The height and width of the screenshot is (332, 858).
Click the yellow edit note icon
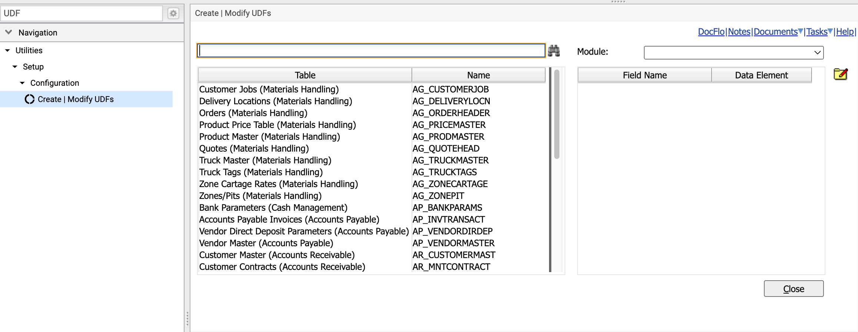point(841,74)
